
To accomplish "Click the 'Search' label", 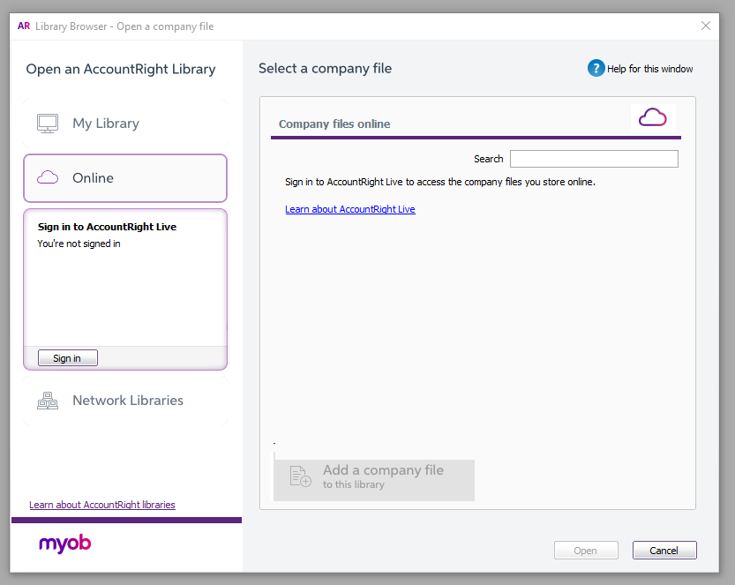I will tap(489, 159).
